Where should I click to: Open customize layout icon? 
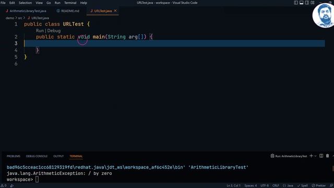coord(313,3)
